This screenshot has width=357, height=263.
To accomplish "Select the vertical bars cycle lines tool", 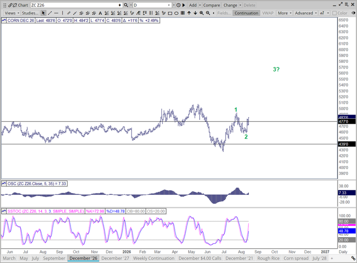I will coord(151,13).
